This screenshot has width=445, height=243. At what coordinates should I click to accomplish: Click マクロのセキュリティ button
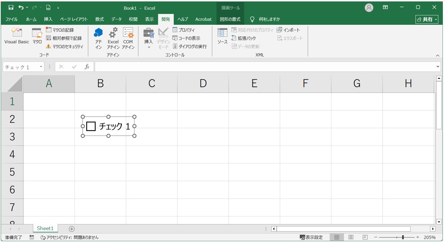65,46
